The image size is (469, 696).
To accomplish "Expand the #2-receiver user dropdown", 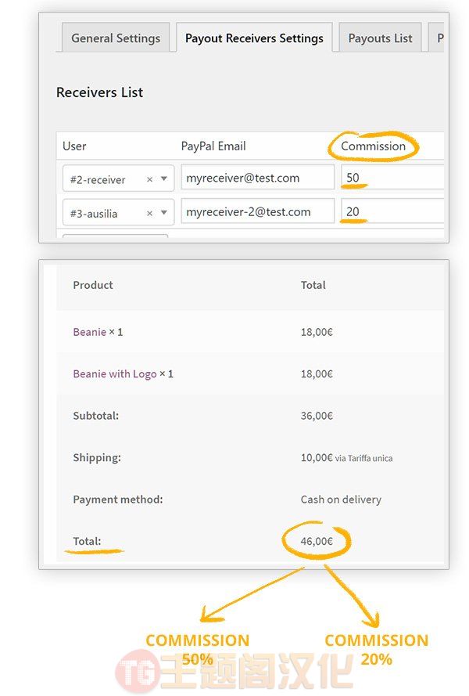I will 164,179.
